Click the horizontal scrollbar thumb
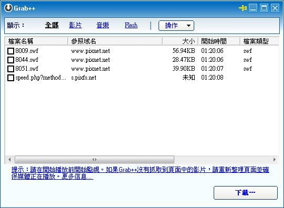This screenshot has width=284, height=208. click(94, 160)
